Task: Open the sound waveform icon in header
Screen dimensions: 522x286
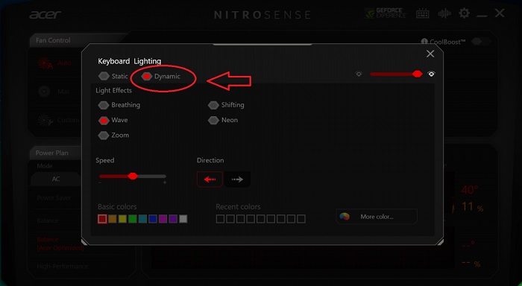Action: (x=444, y=13)
